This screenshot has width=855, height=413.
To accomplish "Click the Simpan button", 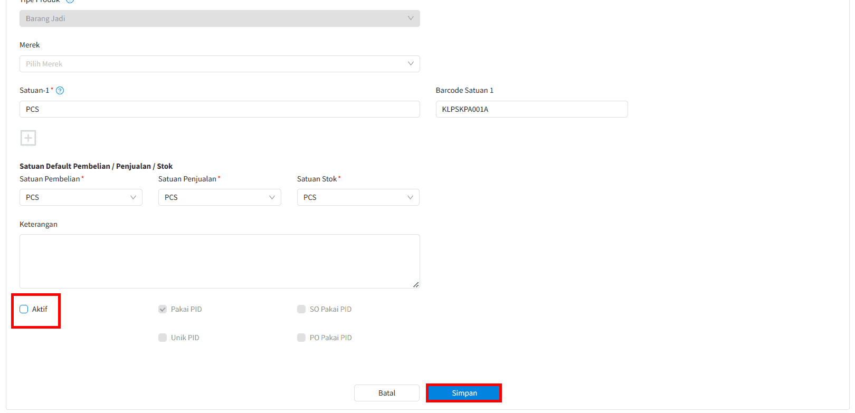I will coord(464,393).
